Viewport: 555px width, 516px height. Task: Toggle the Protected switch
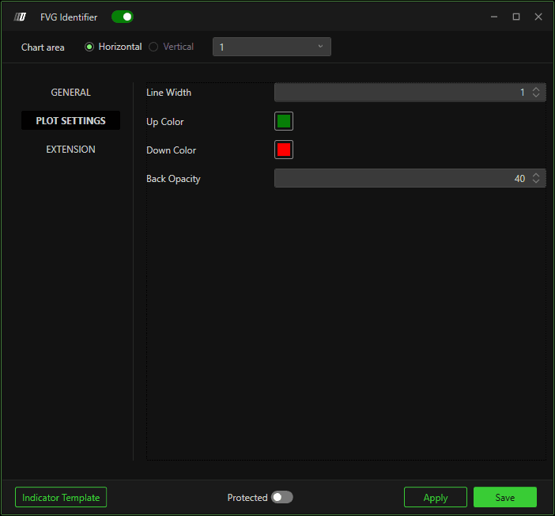[282, 497]
